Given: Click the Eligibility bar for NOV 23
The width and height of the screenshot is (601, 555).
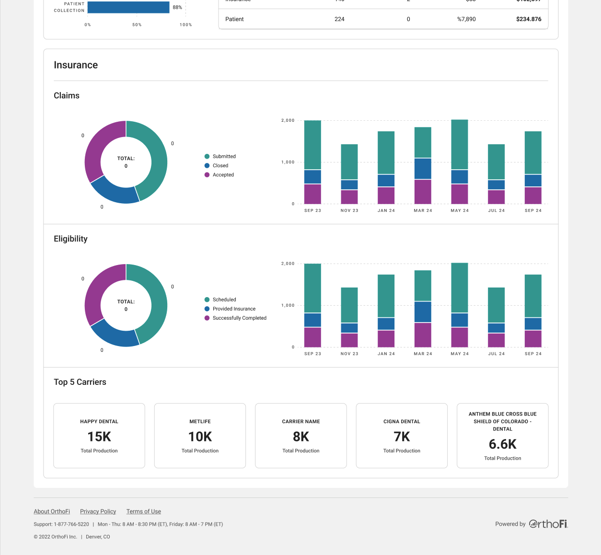Looking at the screenshot, I should pyautogui.click(x=349, y=317).
